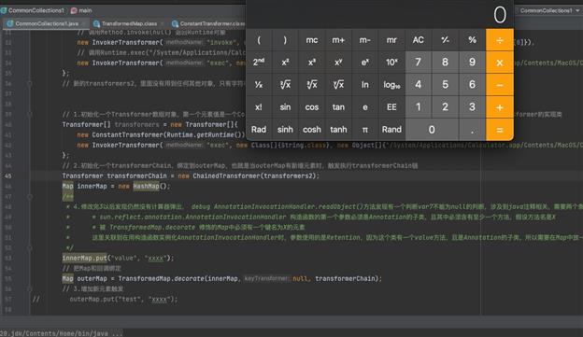Click the open parenthesis key
Image resolution: width=583 pixels, height=337 pixels.
tap(259, 40)
